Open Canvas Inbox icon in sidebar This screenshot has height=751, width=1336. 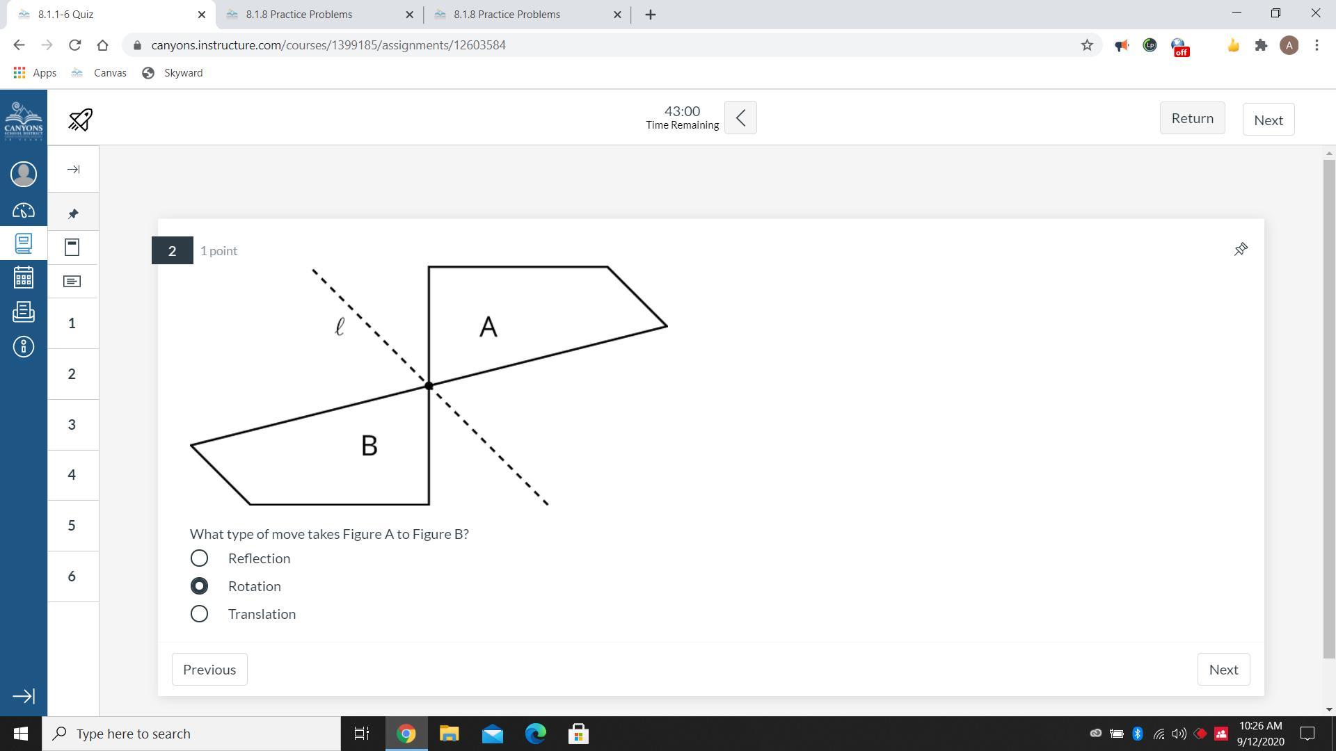(23, 312)
